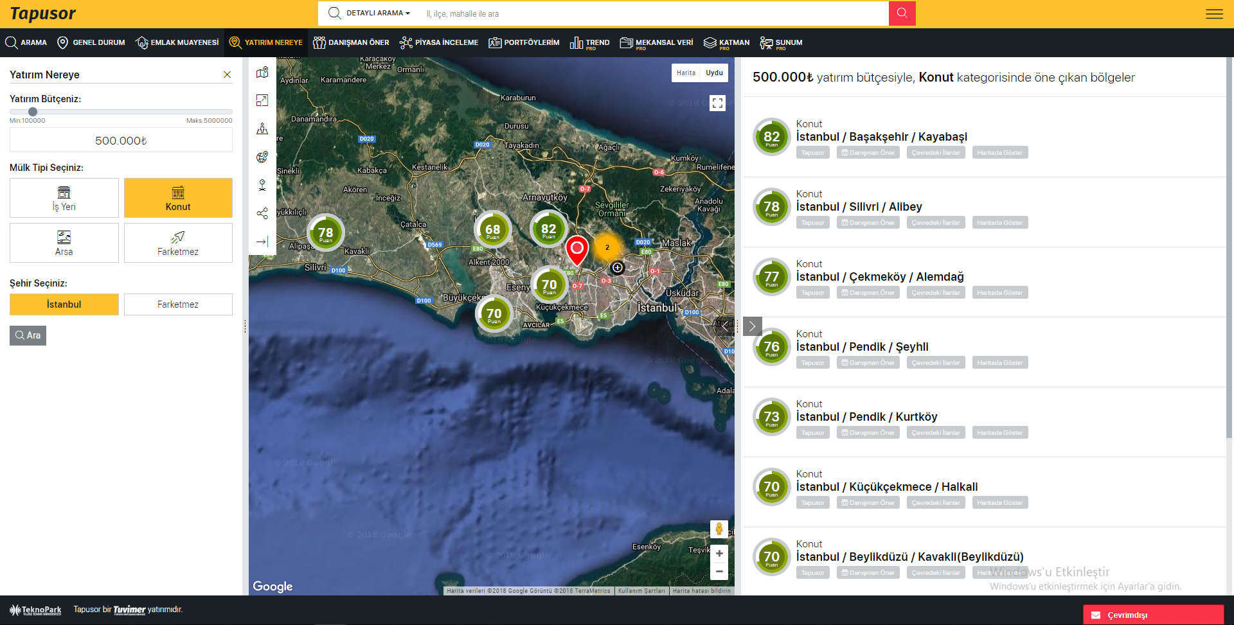Click Tapusor button for Pendik / Kurtköy
This screenshot has height=625, width=1234.
[x=813, y=433]
